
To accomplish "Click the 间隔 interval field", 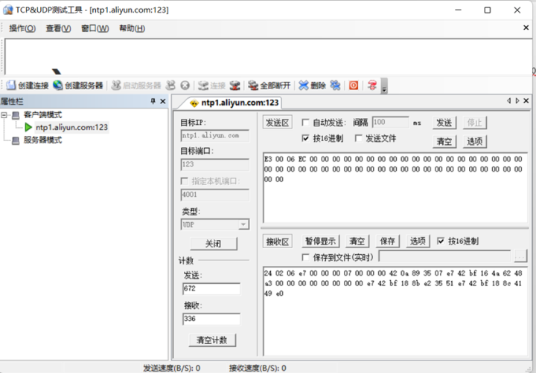I will coord(390,122).
